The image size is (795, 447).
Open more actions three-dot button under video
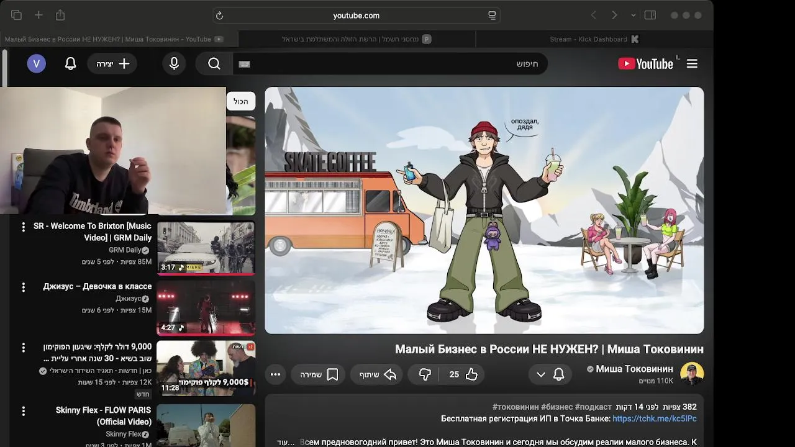click(x=276, y=374)
